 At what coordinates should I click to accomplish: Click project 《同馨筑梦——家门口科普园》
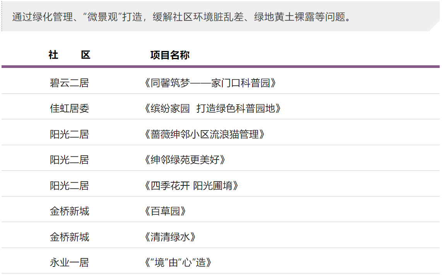coord(209,83)
